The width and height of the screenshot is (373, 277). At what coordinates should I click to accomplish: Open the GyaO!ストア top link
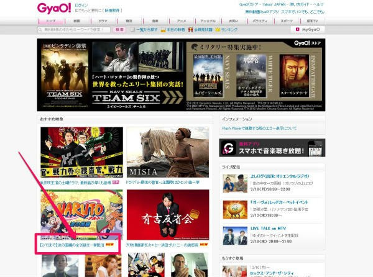pyautogui.click(x=248, y=4)
